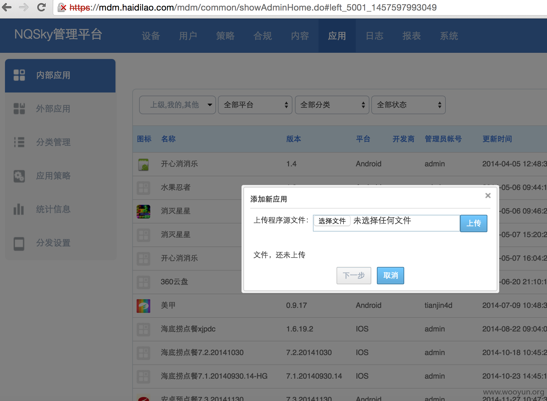The image size is (547, 401).
Task: Click the browser forward arrow
Action: 24,7
